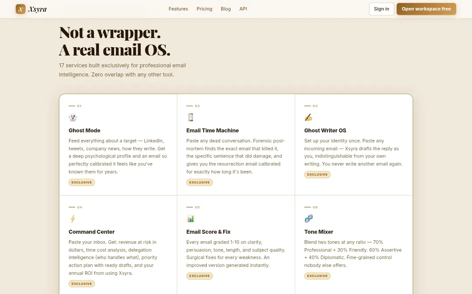Click the 'Not a wrapper.' headline
This screenshot has height=294, width=472.
coord(110,32)
